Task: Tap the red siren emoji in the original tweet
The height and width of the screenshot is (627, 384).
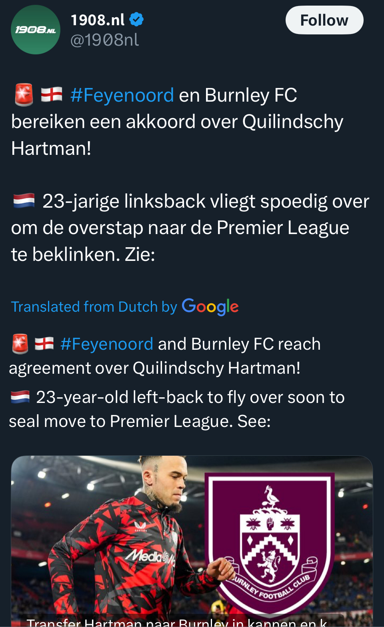Action: click(x=24, y=95)
